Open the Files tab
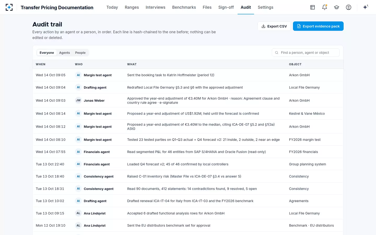 point(207,7)
